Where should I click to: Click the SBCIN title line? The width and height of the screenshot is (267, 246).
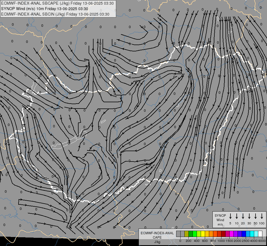[55, 14]
